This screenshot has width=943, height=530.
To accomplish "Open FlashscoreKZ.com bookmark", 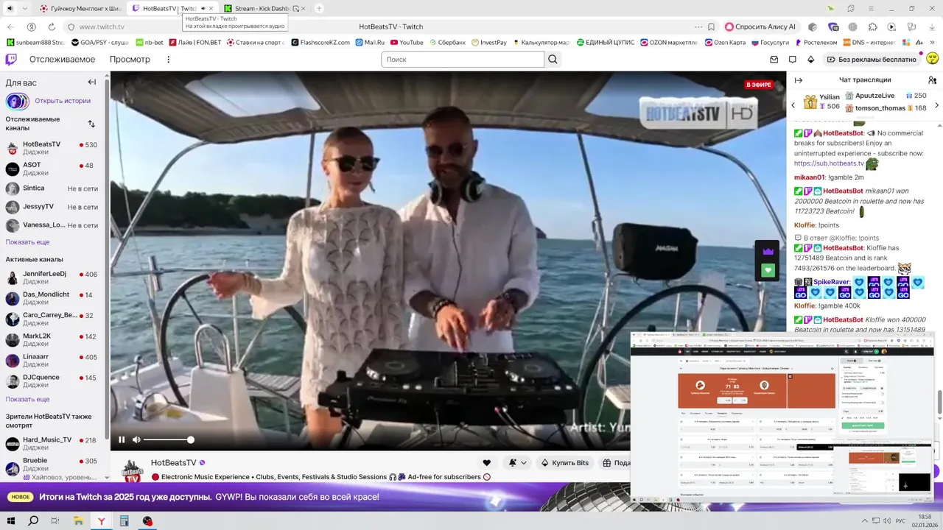I will pos(320,43).
